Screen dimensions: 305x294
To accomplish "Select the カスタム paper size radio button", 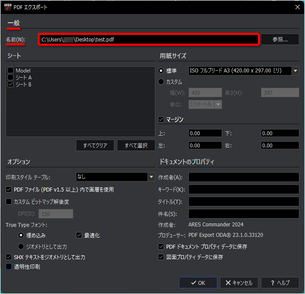I will point(161,82).
